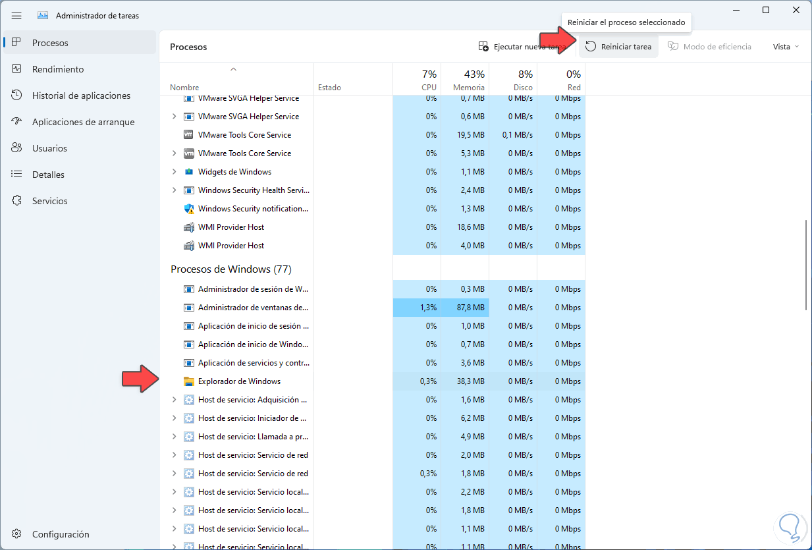Viewport: 812px width, 550px height.
Task: Click the 1,3% CPU cell
Action: point(417,308)
